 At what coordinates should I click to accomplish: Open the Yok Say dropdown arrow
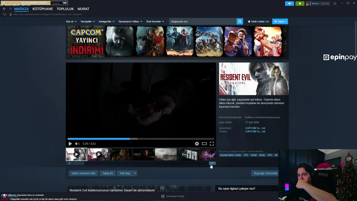(x=135, y=173)
